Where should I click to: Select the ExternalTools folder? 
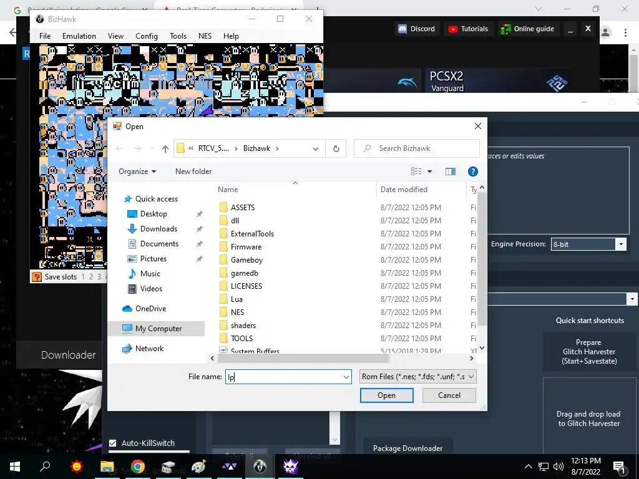(x=252, y=233)
